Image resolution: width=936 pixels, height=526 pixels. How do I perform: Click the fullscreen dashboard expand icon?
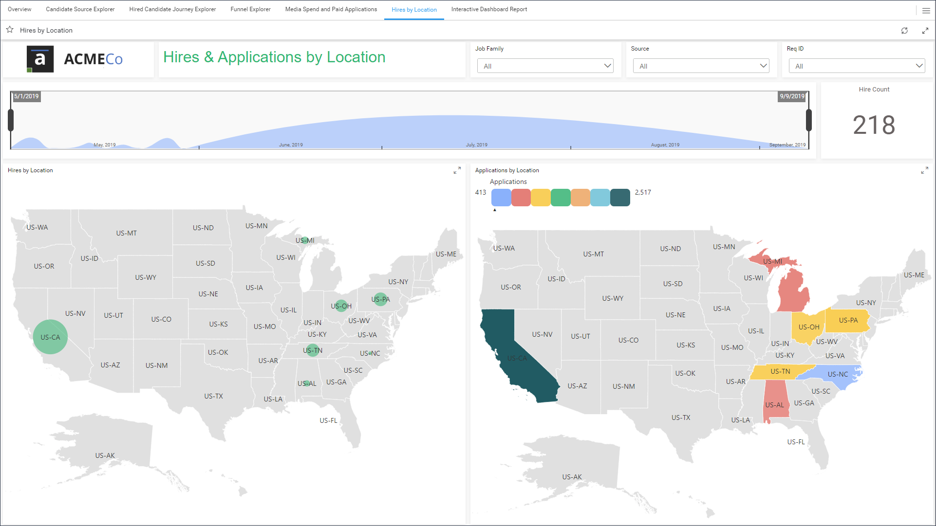[x=925, y=31]
